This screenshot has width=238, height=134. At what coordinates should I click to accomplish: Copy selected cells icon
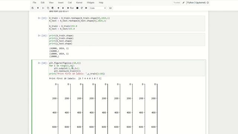click(x=48, y=8)
